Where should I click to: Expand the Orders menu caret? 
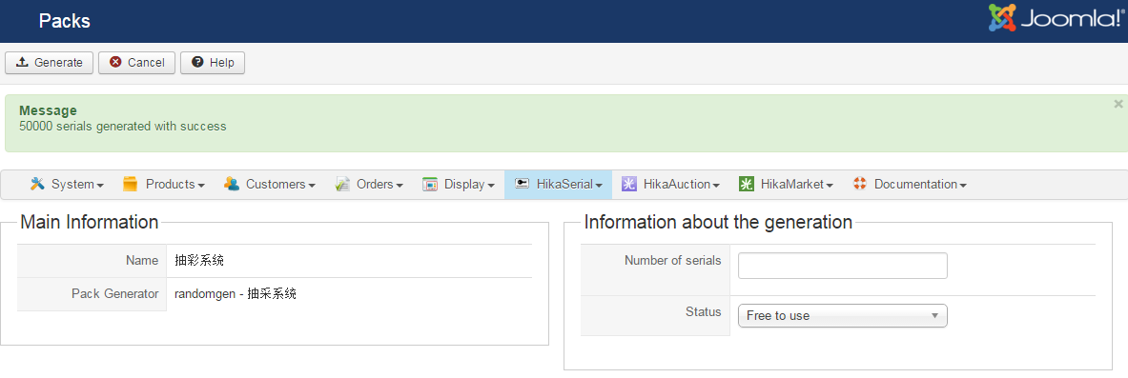pos(400,186)
